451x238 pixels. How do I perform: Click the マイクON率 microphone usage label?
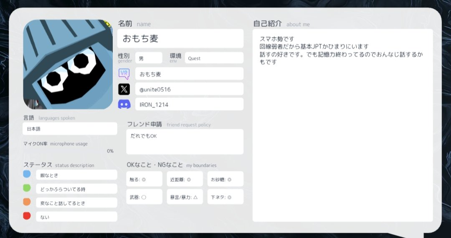click(x=56, y=143)
